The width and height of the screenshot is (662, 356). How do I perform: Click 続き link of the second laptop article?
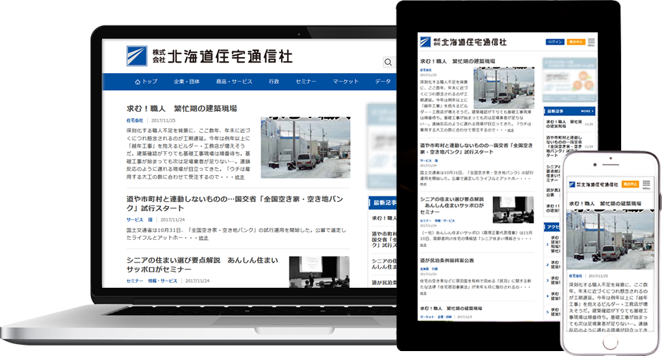[x=204, y=238]
